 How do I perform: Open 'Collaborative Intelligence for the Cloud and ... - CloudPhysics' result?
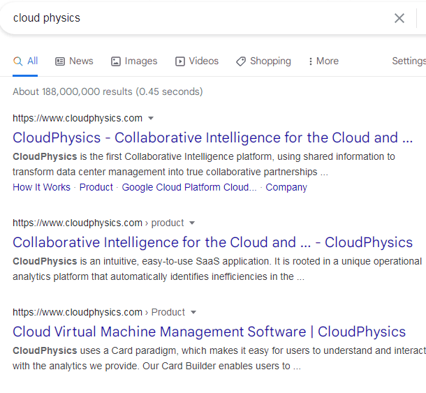click(x=213, y=242)
